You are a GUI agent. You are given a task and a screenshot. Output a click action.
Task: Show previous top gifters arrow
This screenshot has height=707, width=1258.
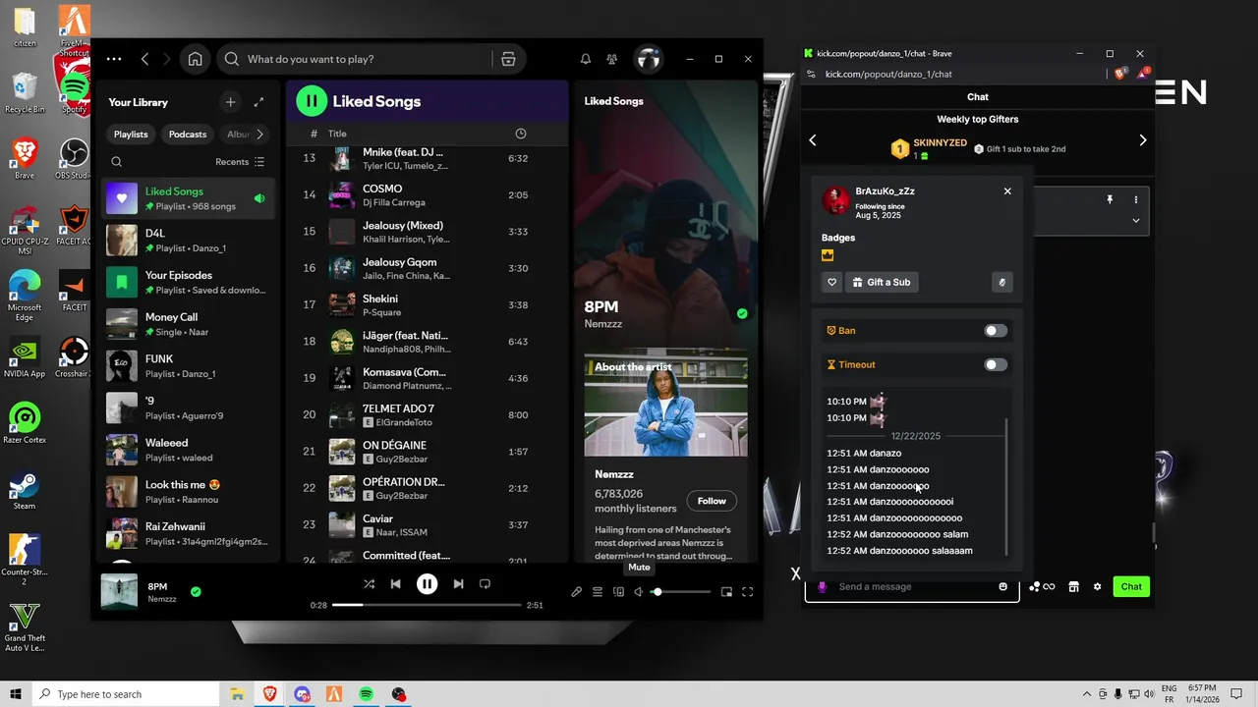813,140
